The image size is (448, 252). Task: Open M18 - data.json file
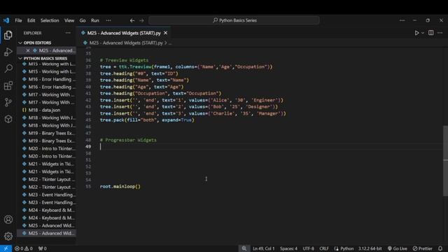(47, 110)
